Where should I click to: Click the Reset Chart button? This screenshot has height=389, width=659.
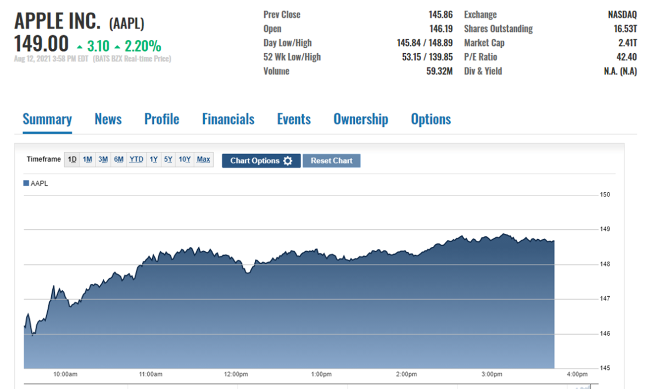(x=332, y=161)
